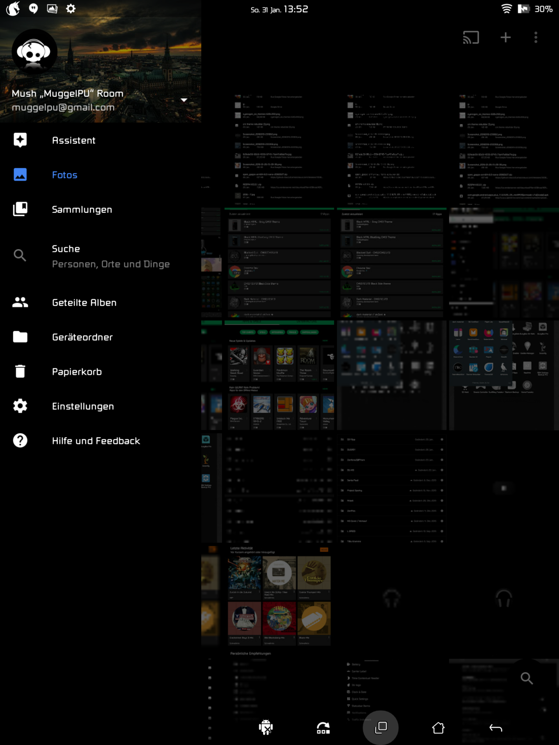Open Einstellungen gear in the drawer
Viewport: 559px width, 745px height.
[x=20, y=406]
